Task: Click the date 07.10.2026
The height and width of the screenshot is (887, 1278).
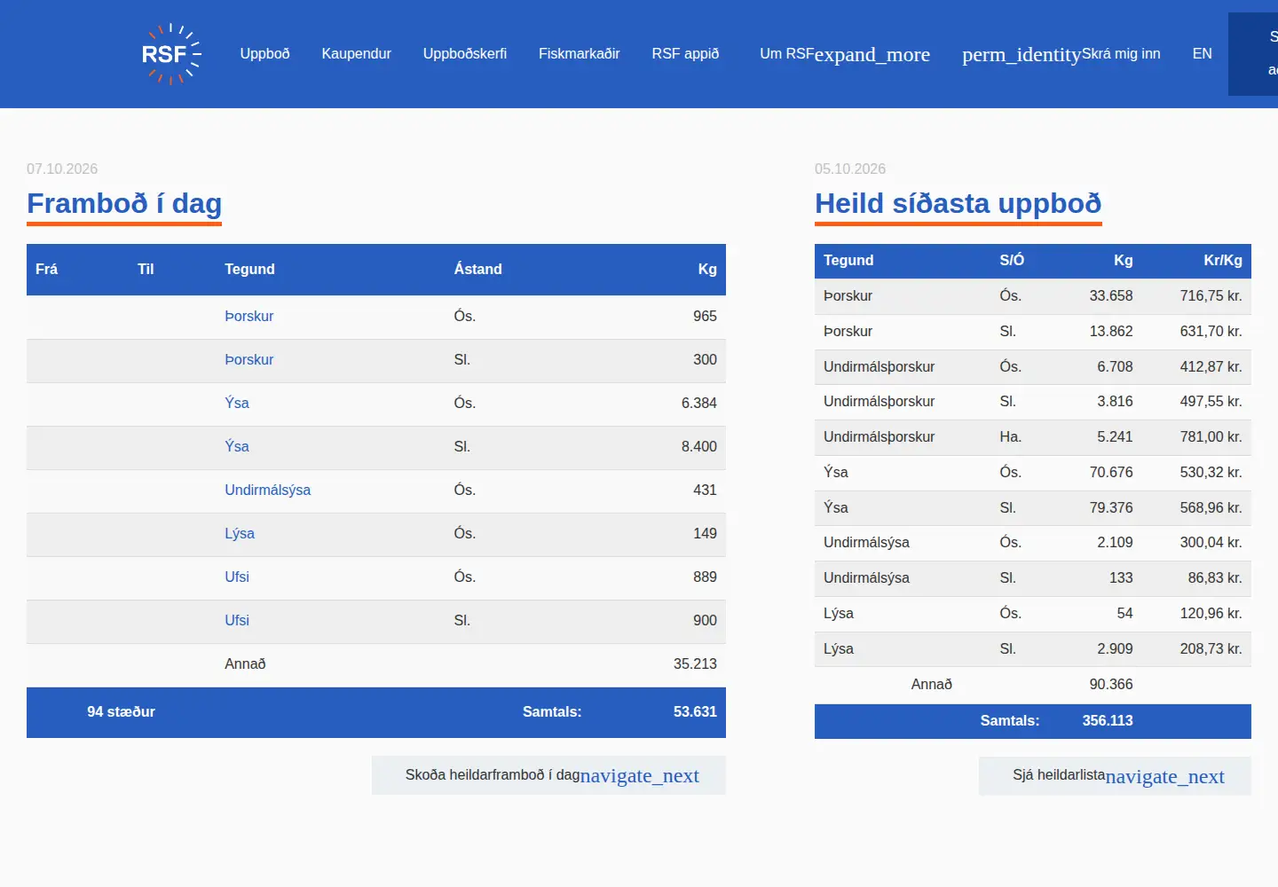Action: (x=62, y=169)
